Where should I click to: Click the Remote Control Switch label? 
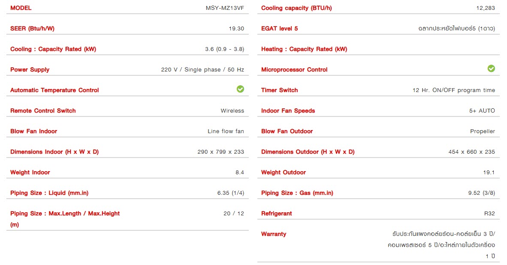pos(43,110)
